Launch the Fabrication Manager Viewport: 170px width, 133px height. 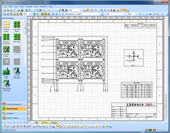click(6, 85)
